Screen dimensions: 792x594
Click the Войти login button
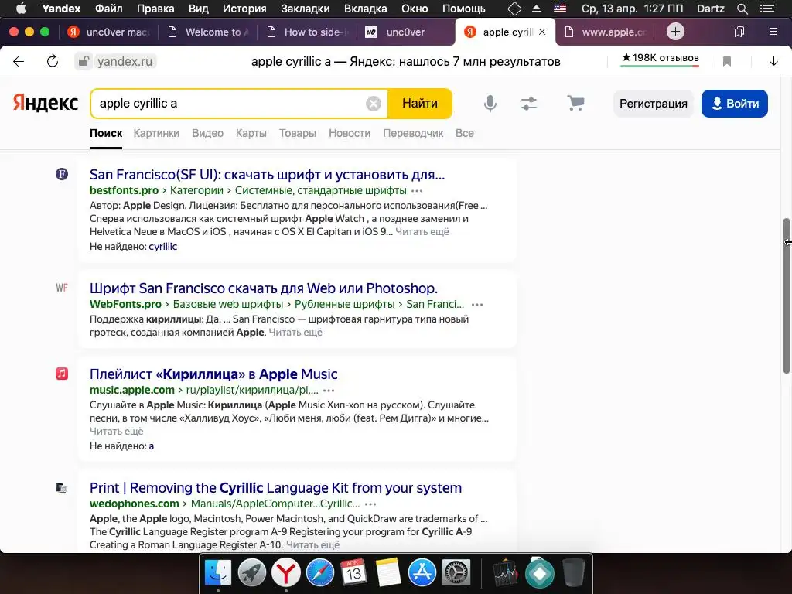click(735, 104)
